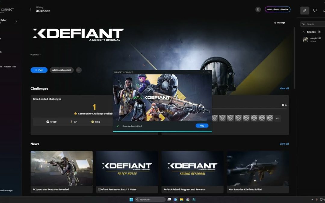Viewport: 325px width, 203px height.
Task: Open the pop-out icon left of Subscribe
Action: (x=258, y=9)
